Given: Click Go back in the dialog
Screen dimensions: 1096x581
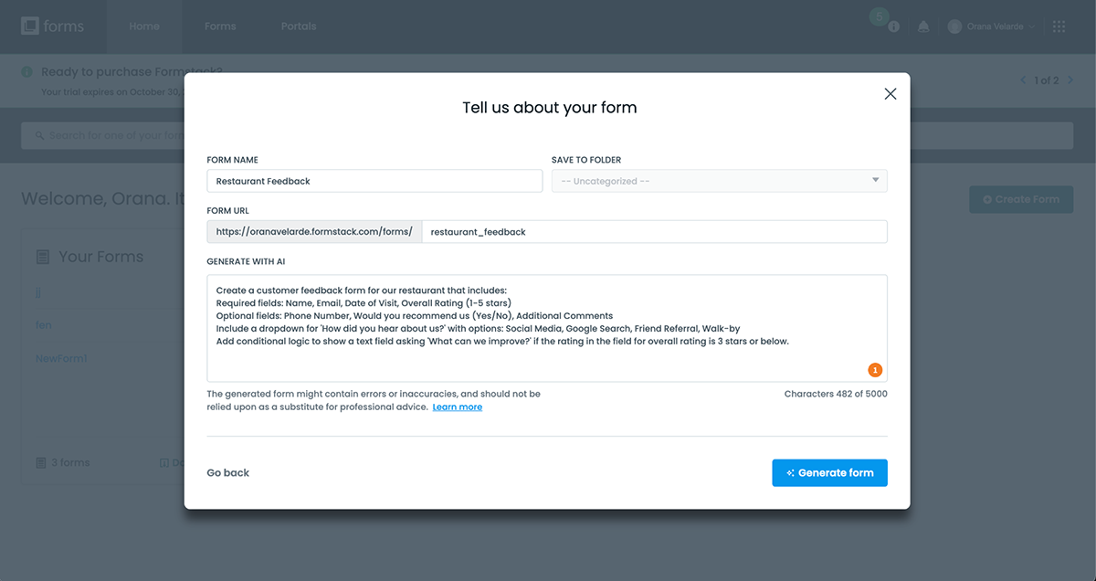Looking at the screenshot, I should click(x=228, y=473).
